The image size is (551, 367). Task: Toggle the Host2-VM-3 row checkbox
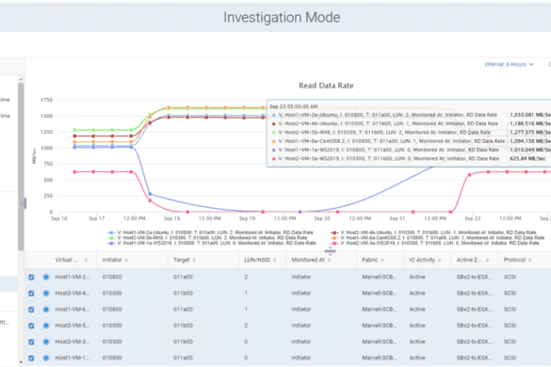[31, 342]
